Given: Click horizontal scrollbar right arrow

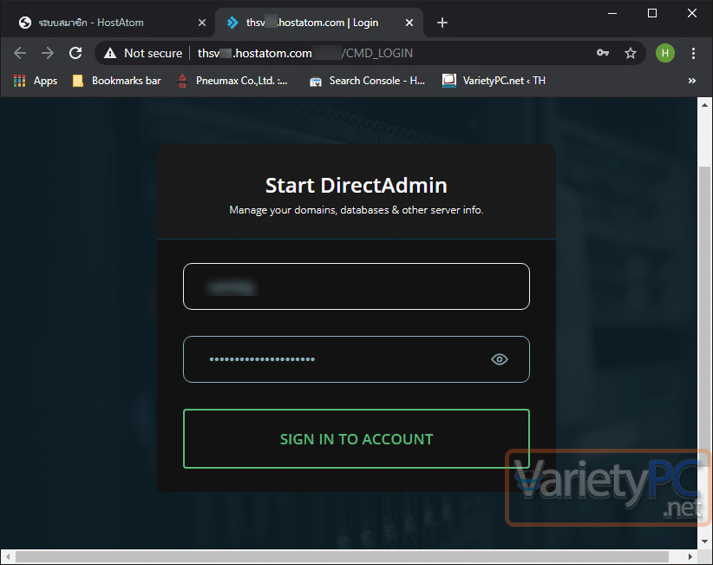Looking at the screenshot, I should (x=690, y=557).
